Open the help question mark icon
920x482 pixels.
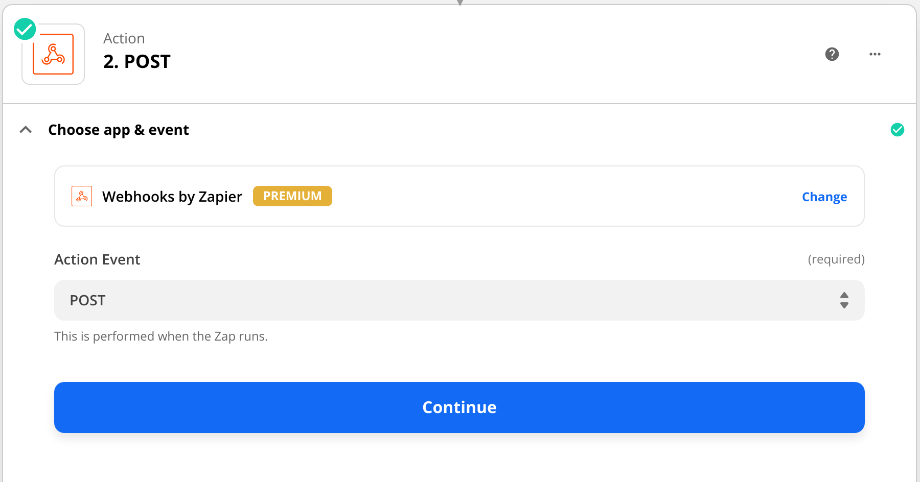pyautogui.click(x=832, y=54)
